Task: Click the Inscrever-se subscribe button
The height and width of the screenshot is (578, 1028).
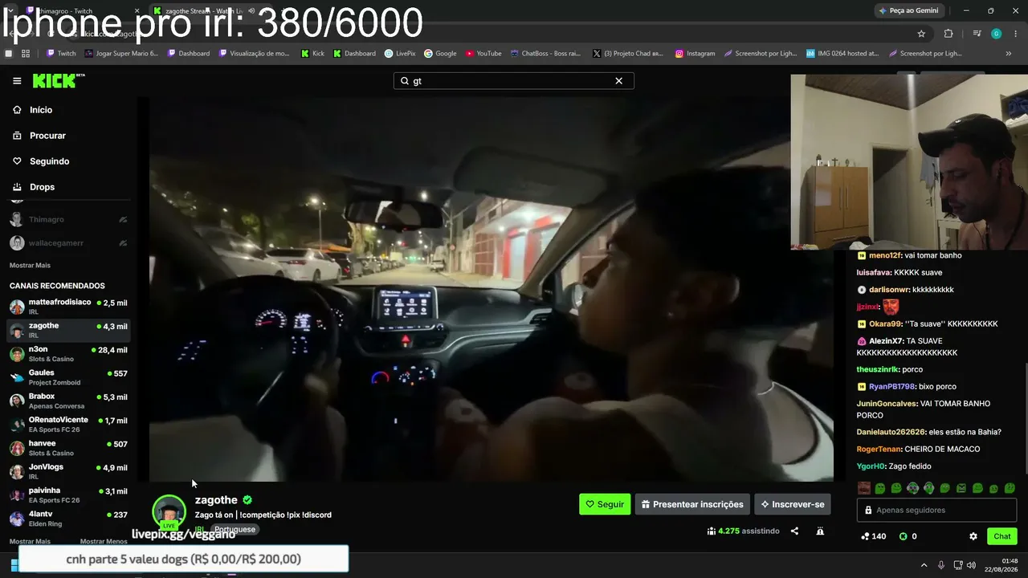Action: point(793,504)
